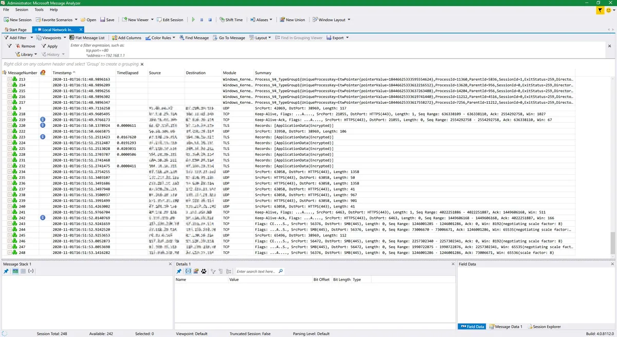Pin the Details 1 panel
Viewport: 617px width, 337px height.
(x=179, y=271)
